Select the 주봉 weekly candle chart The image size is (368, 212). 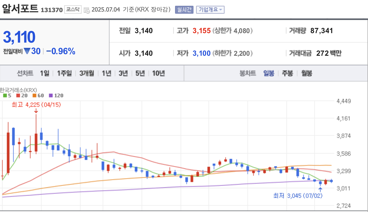point(287,73)
